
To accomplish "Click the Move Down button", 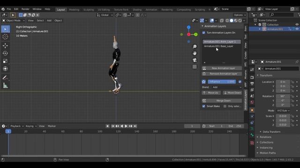I will click(x=232, y=93).
